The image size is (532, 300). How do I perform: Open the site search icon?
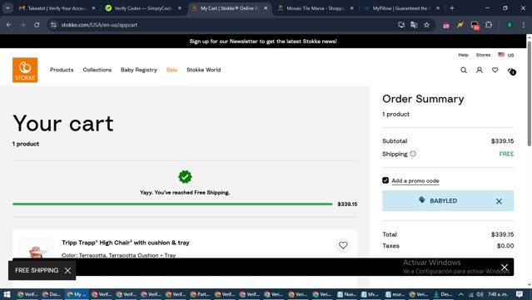click(464, 70)
